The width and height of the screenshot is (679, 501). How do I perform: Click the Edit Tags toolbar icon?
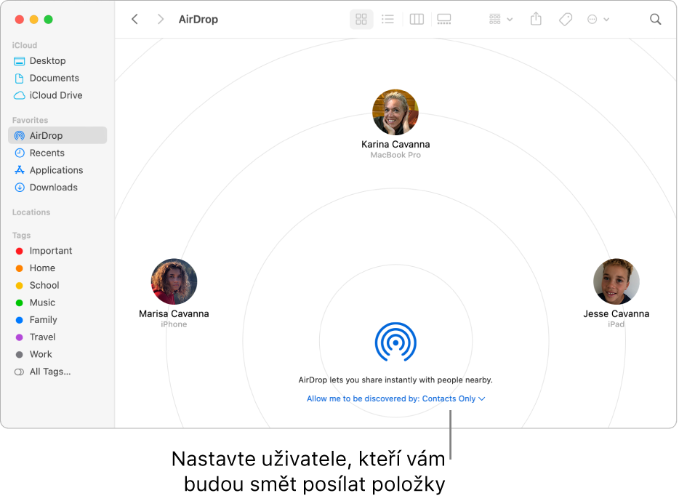566,19
